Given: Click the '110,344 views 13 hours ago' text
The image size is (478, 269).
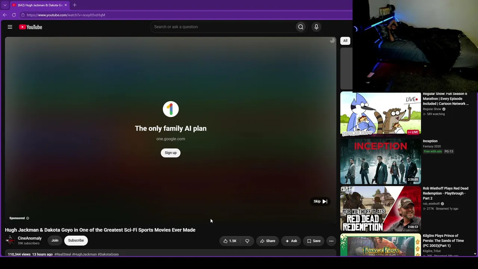Looking at the screenshot, I should point(30,254).
